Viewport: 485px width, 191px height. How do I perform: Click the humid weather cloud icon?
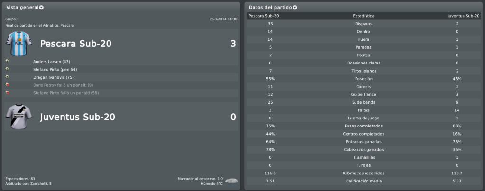coord(231,181)
